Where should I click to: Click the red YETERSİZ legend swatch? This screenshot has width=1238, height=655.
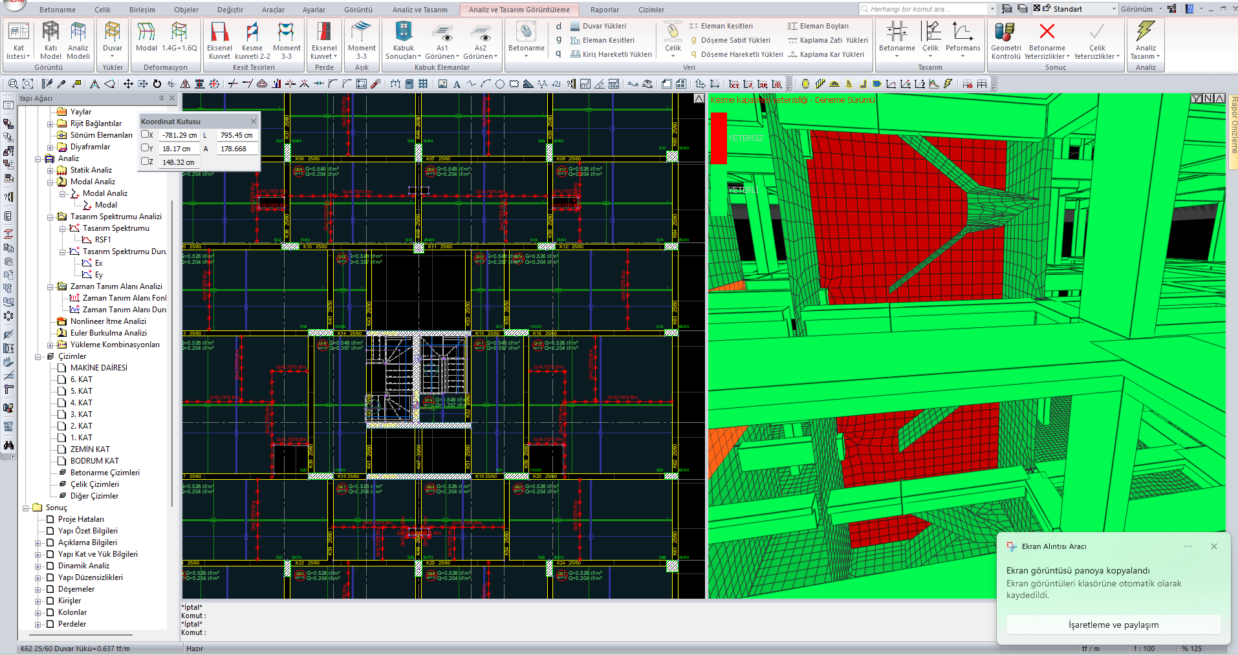coord(719,138)
